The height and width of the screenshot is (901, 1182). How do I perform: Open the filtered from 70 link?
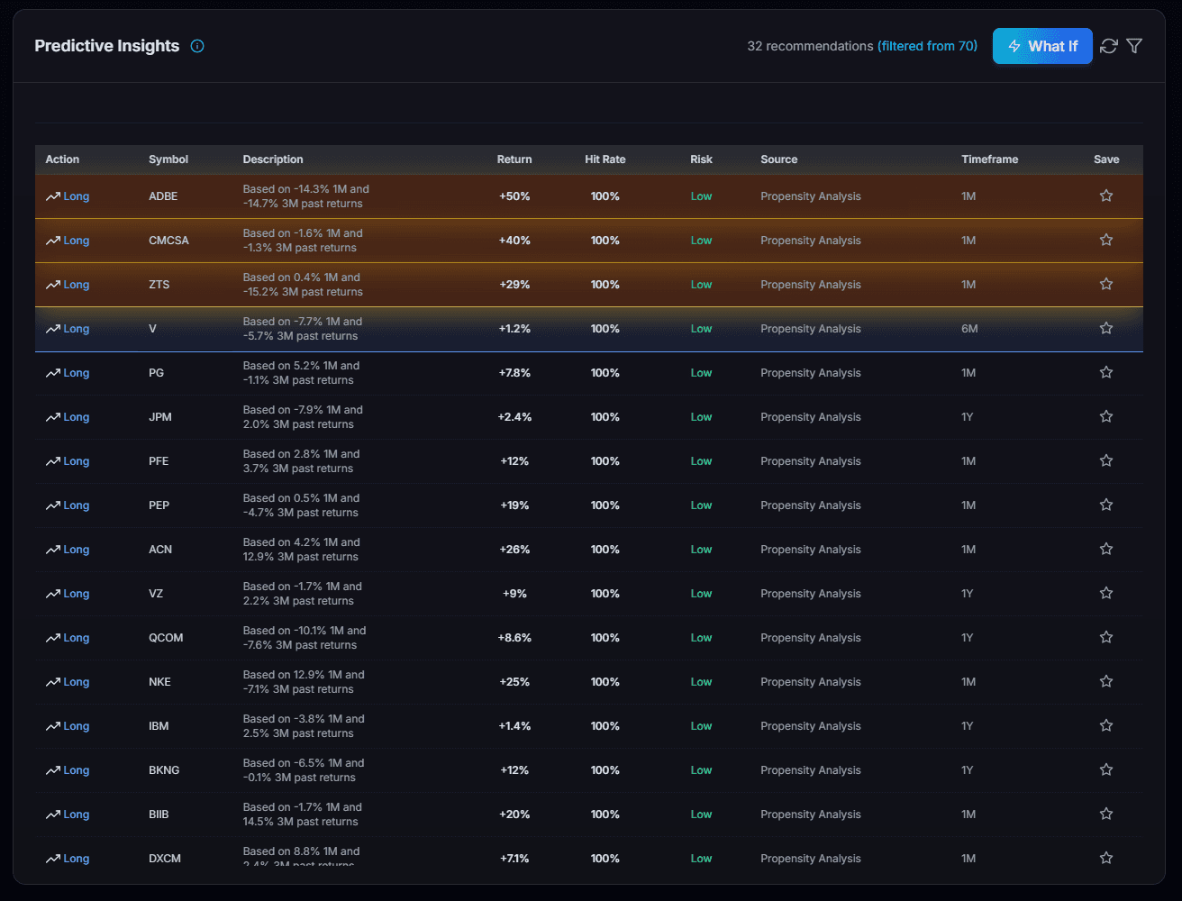click(x=927, y=46)
